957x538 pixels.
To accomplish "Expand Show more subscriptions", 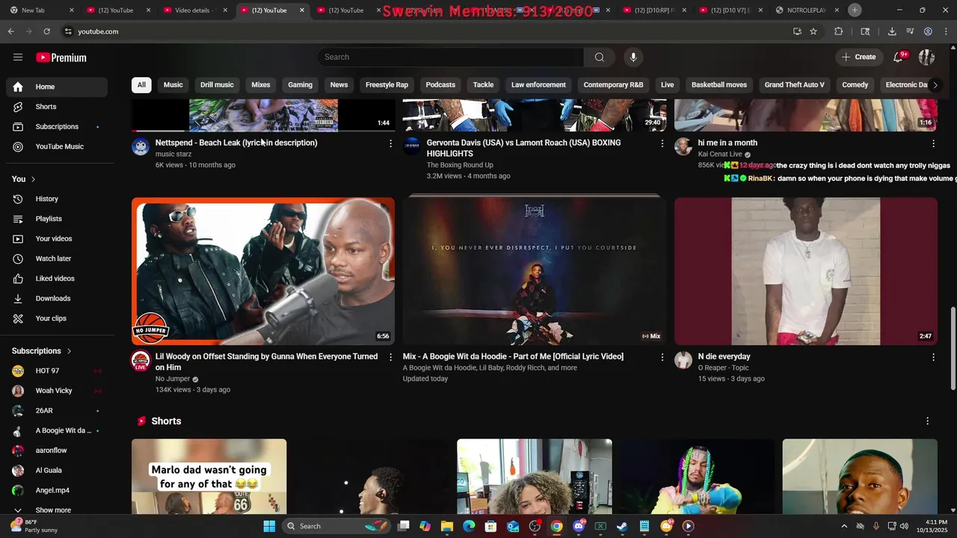I will point(54,510).
